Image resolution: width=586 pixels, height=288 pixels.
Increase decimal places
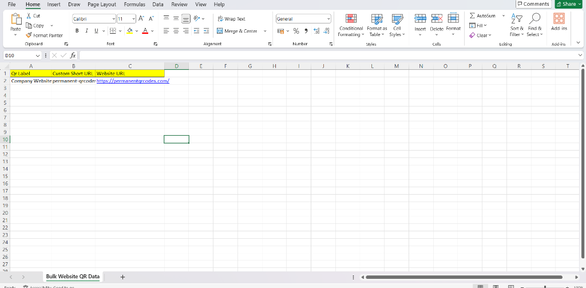316,31
